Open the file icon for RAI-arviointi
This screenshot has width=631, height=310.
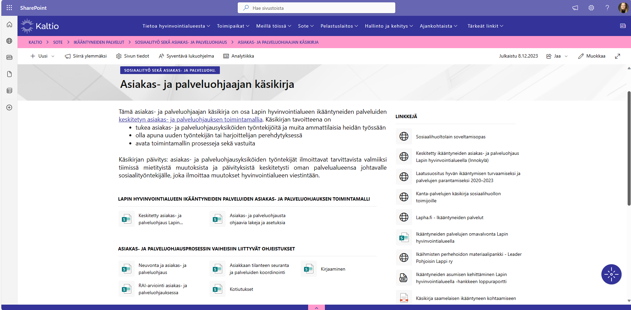[x=126, y=289]
